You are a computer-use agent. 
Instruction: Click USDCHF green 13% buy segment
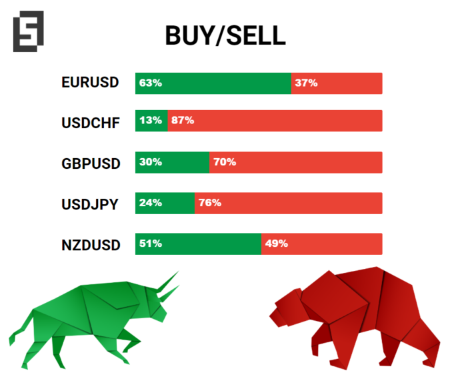pyautogui.click(x=151, y=121)
